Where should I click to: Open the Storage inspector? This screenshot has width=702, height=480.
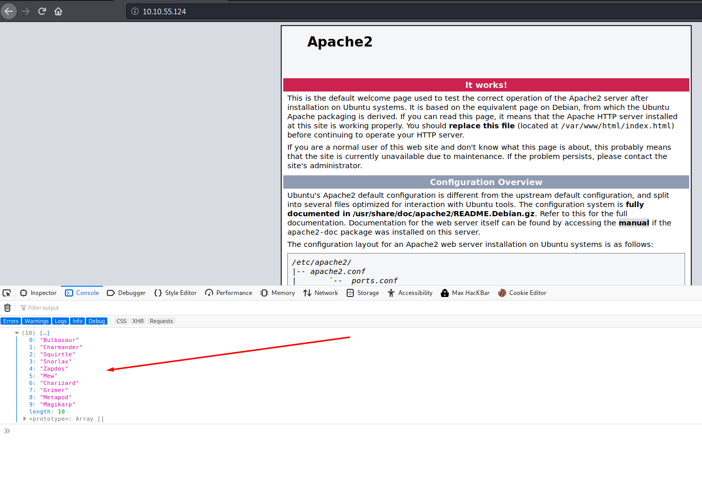pyautogui.click(x=363, y=293)
